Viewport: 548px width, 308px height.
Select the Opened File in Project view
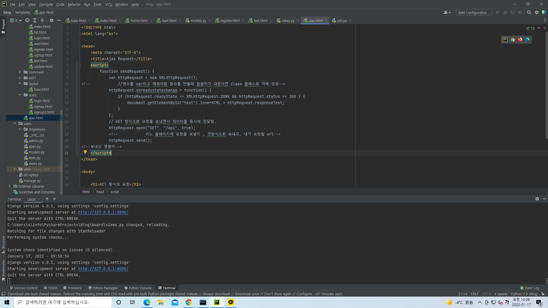point(27,20)
